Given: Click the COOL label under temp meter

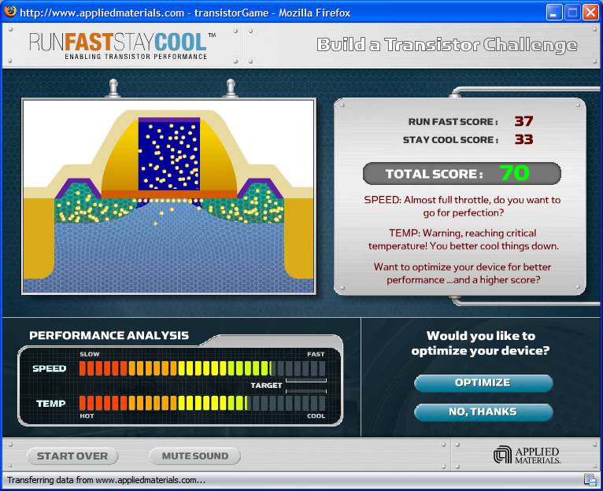Looking at the screenshot, I should click(316, 416).
